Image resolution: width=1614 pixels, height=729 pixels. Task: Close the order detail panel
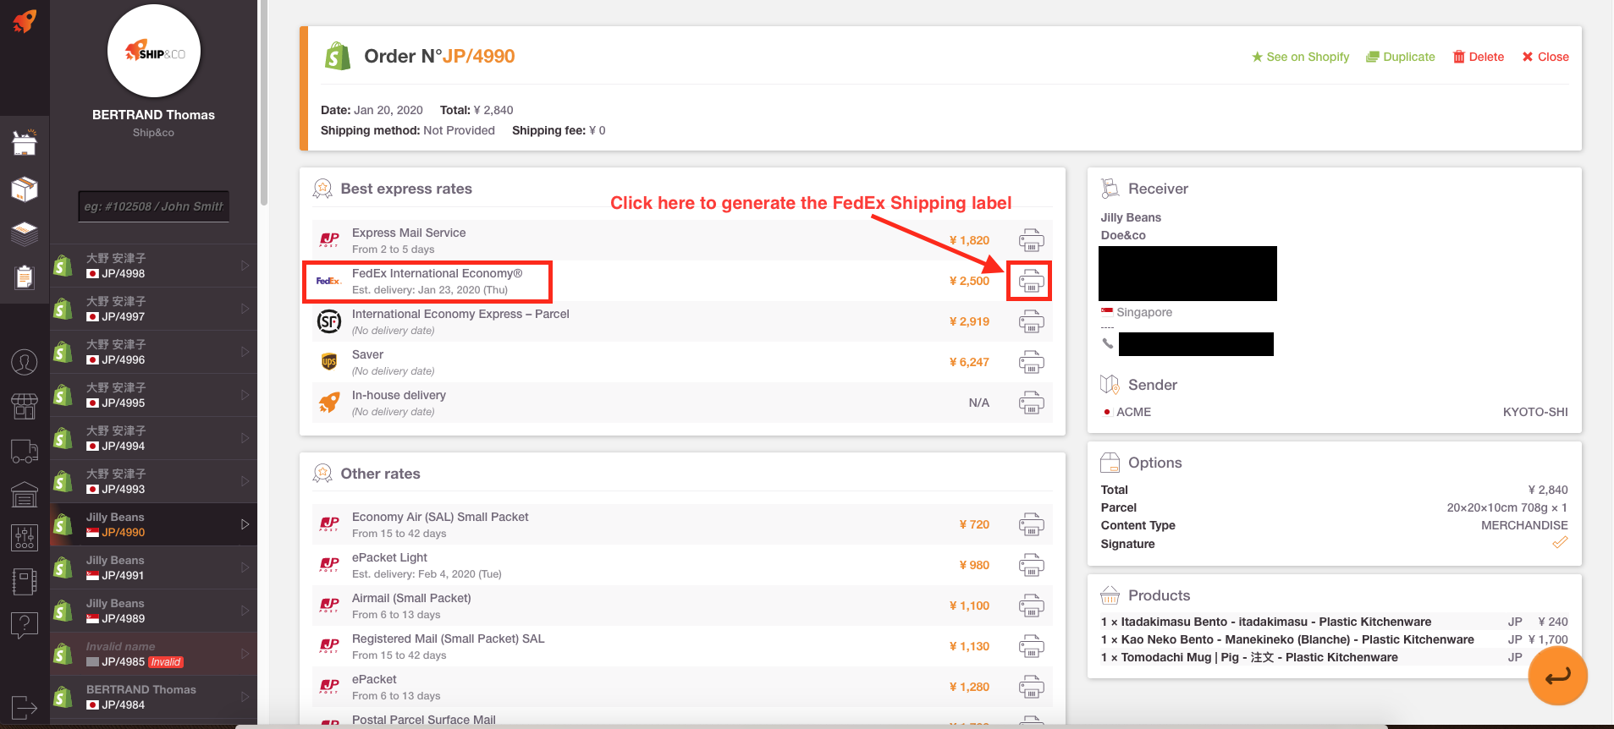1545,57
